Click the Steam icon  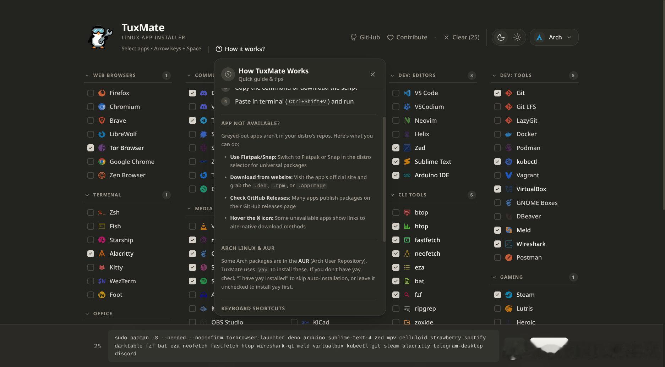coord(509,295)
